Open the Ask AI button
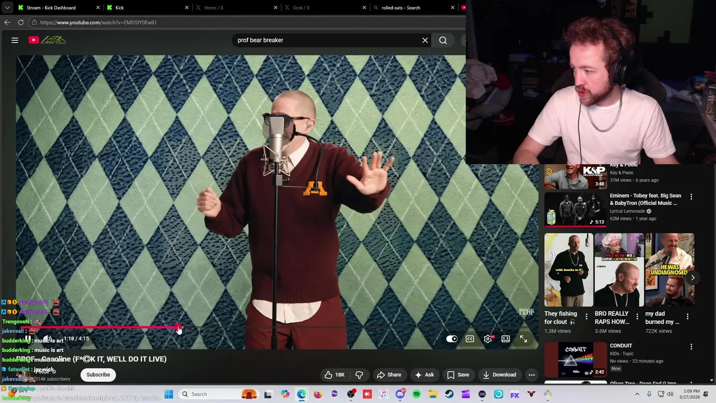 [424, 375]
